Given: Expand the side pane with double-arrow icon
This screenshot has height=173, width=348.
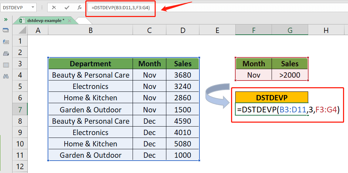Looking at the screenshot, I should tap(6, 19).
